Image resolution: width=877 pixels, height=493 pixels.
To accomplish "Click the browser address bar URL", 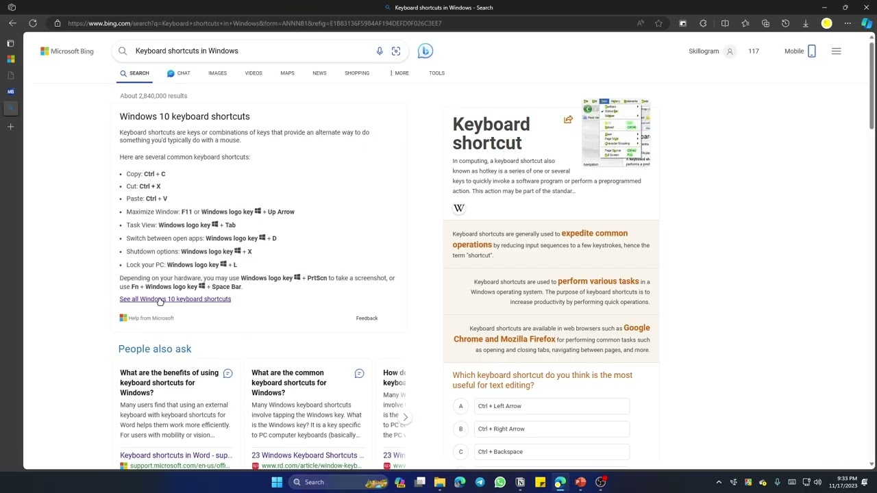I will coord(254,23).
